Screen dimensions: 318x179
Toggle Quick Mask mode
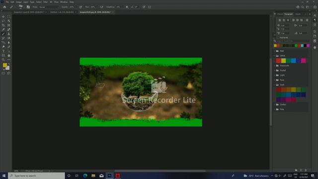pyautogui.click(x=3, y=73)
